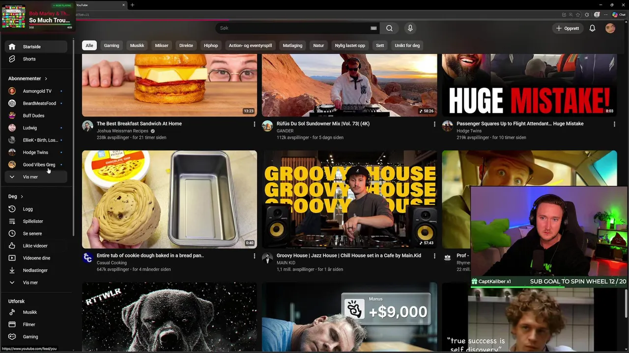Image resolution: width=629 pixels, height=353 pixels.
Task: Open Asmongold TV subscription
Action: (36, 91)
